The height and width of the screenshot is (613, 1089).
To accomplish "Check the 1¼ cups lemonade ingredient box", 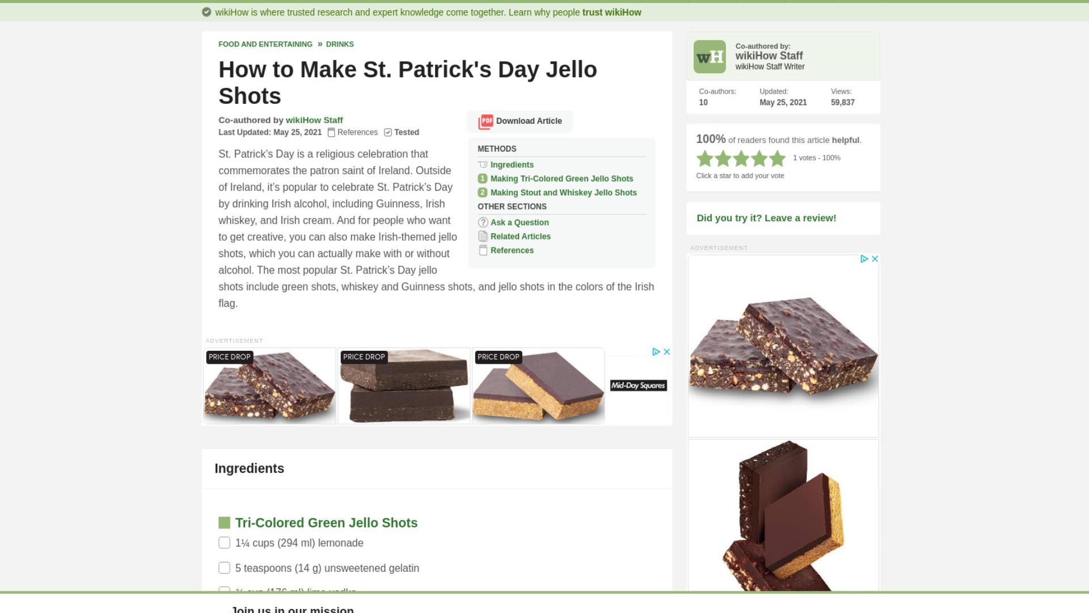I will [x=225, y=543].
